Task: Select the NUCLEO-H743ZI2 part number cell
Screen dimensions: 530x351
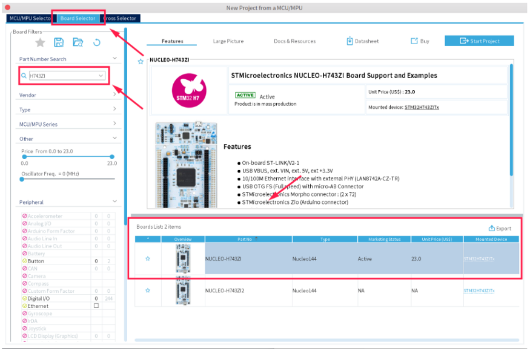Action: pyautogui.click(x=248, y=290)
